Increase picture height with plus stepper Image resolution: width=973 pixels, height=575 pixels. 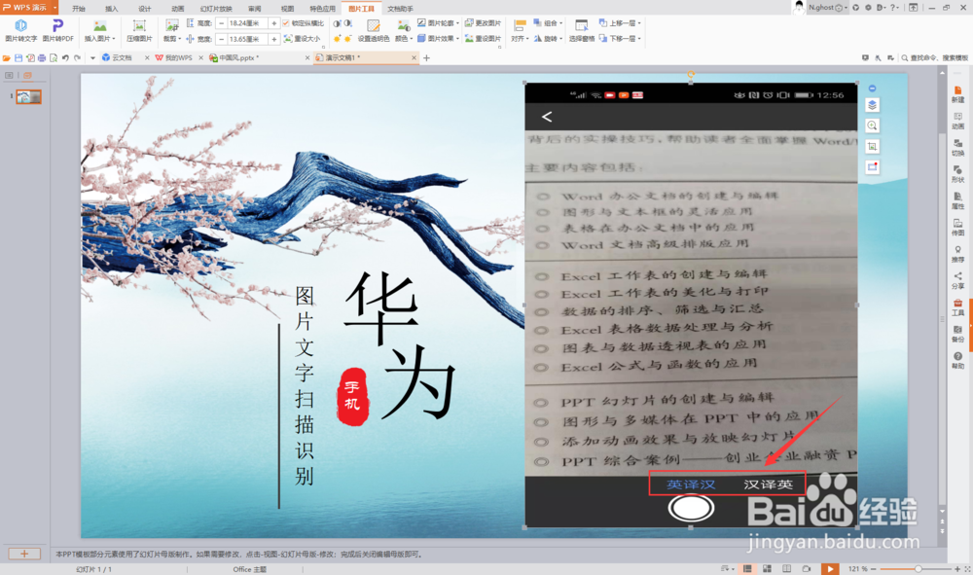pyautogui.click(x=273, y=23)
